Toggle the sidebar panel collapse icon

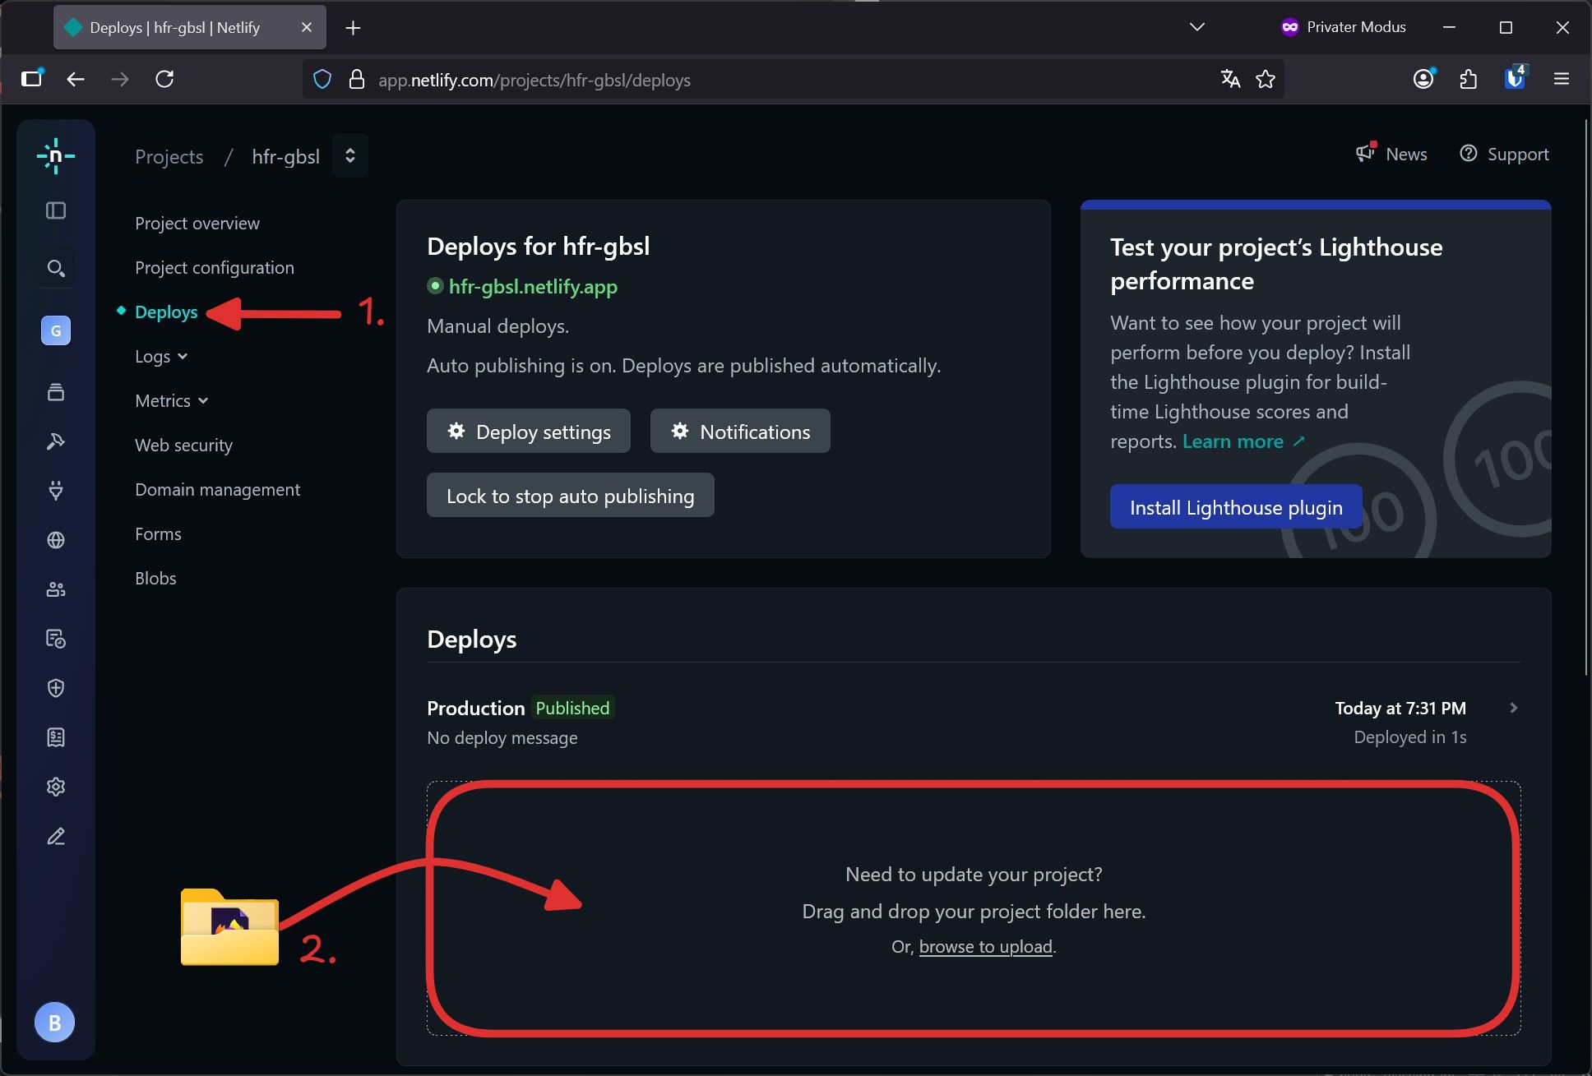55,210
